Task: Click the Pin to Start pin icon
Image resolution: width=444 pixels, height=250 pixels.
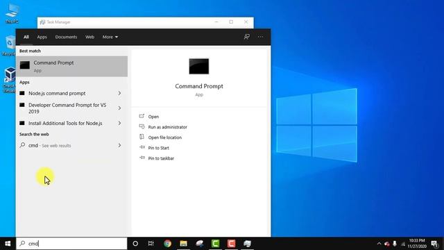Action: [142, 147]
